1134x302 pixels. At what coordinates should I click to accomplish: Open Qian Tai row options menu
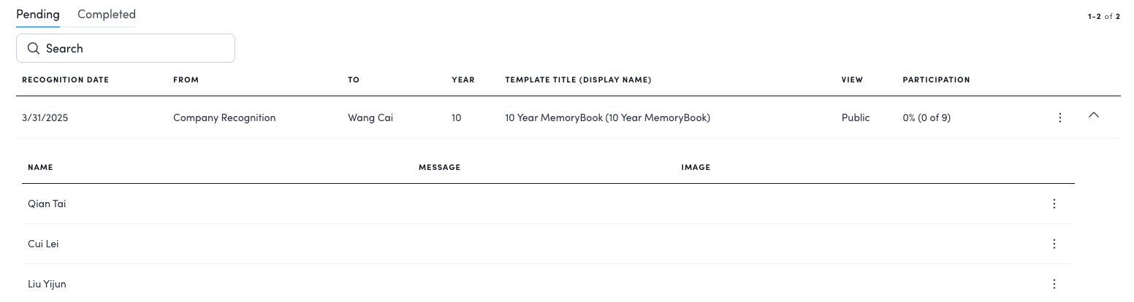click(x=1054, y=204)
